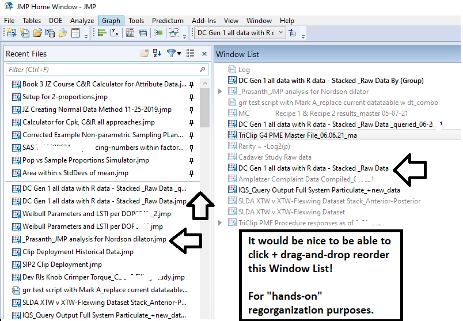Click the Partition tree toolbar icon
The width and height of the screenshot is (463, 321).
click(158, 33)
